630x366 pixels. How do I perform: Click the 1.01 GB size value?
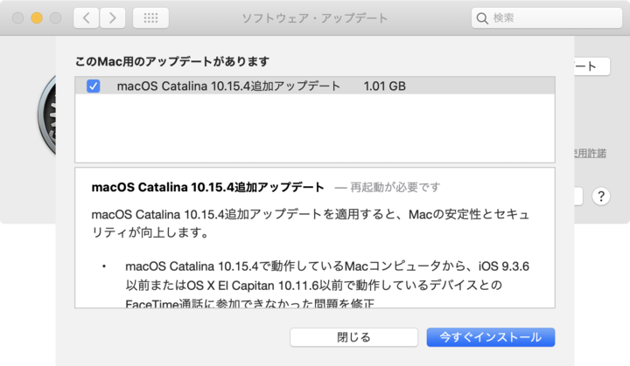click(385, 86)
